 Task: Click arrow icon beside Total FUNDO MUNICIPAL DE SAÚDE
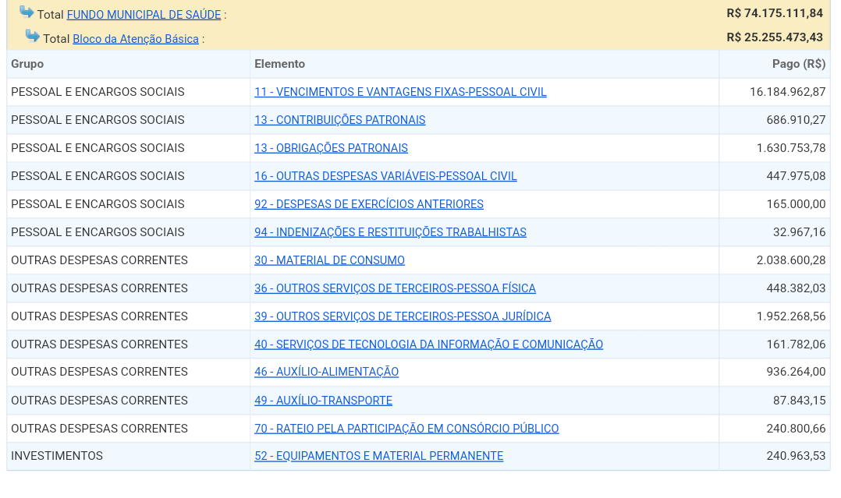pos(27,12)
